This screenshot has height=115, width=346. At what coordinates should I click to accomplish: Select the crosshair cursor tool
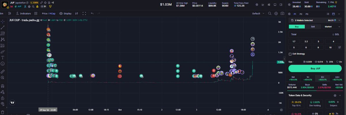coord(3,21)
